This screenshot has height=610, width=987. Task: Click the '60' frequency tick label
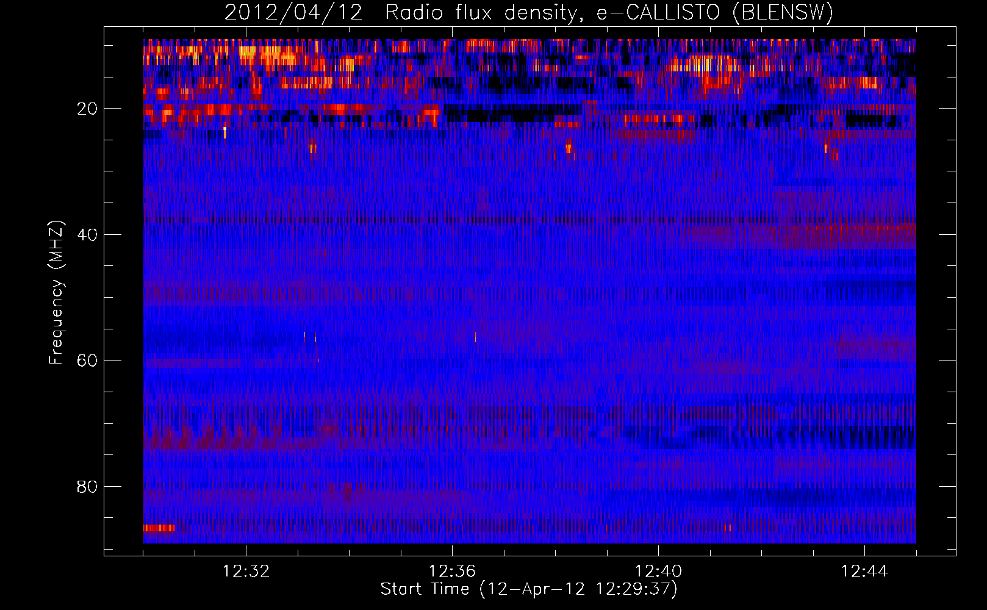87,361
